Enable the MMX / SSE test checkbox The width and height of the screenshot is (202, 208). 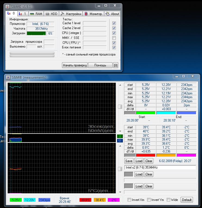114,38
